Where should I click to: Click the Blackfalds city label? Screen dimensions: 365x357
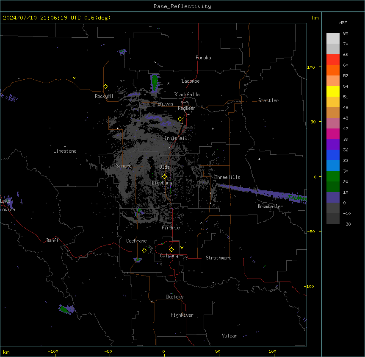[x=187, y=95]
